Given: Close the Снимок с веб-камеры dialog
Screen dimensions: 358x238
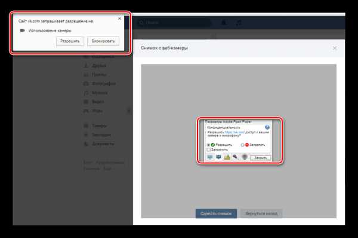Looking at the screenshot, I should point(335,48).
